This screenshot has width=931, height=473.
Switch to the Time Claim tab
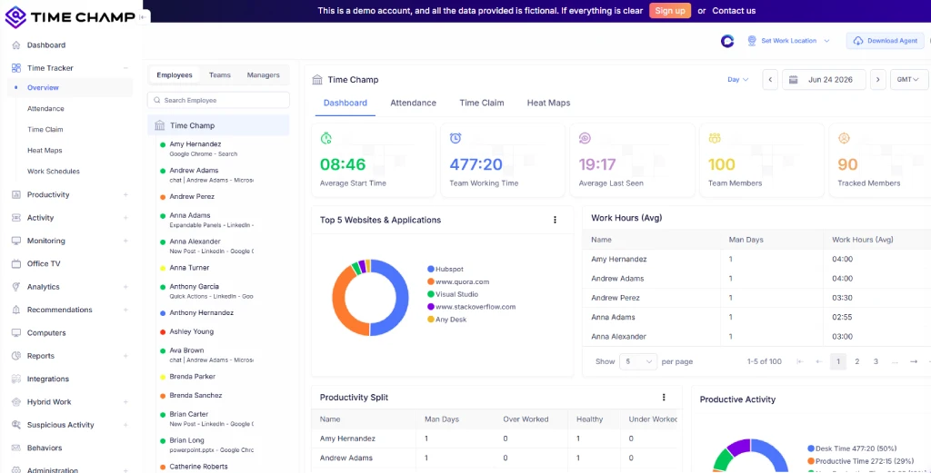point(482,103)
